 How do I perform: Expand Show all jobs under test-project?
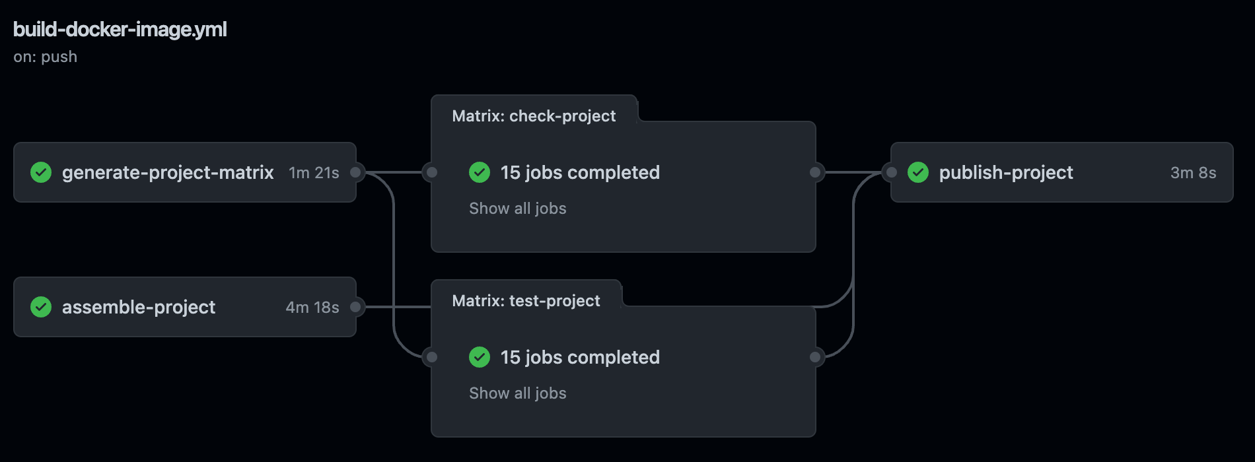tap(517, 393)
